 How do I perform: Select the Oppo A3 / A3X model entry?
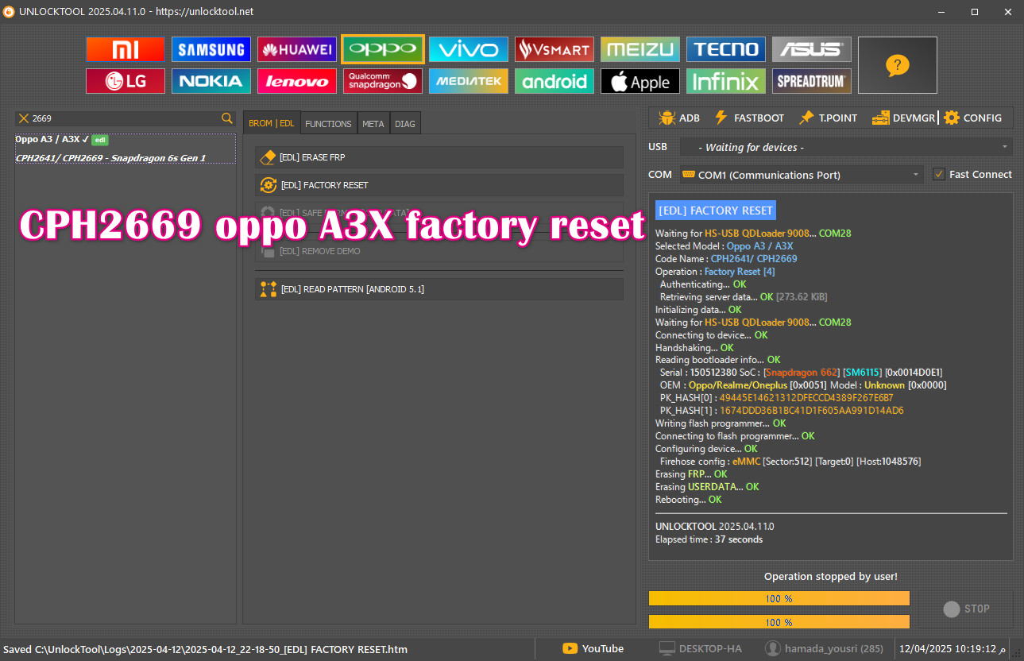[x=61, y=139]
